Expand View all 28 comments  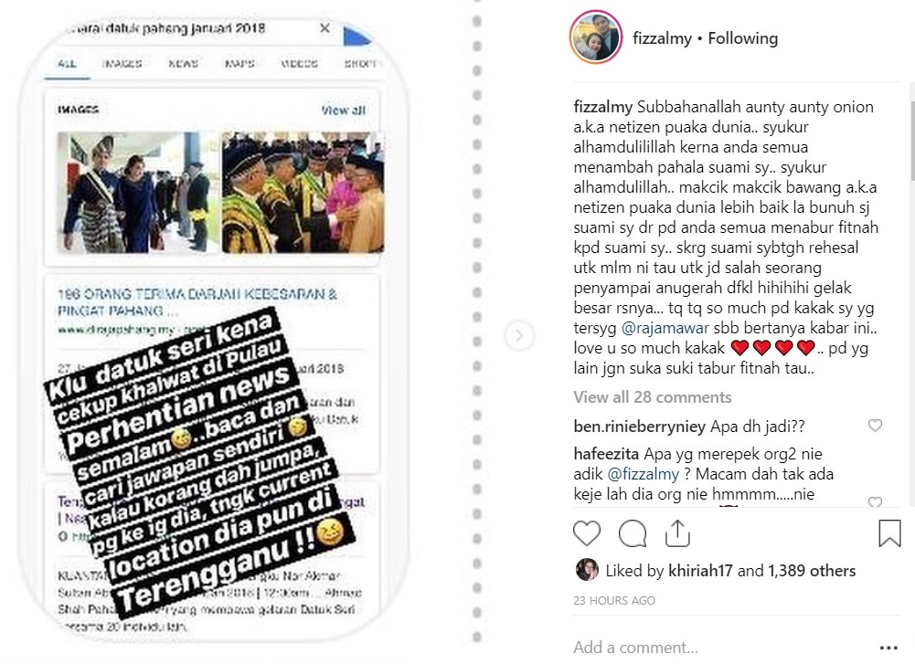coord(653,397)
